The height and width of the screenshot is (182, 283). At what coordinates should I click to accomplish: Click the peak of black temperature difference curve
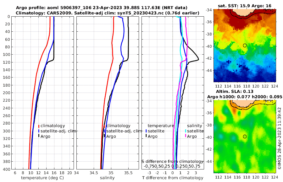pos(198,59)
